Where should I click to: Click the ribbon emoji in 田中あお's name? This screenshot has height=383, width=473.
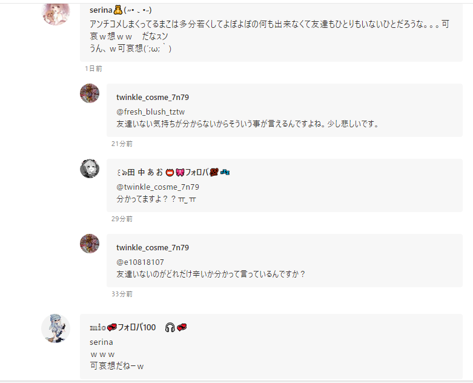(180, 172)
